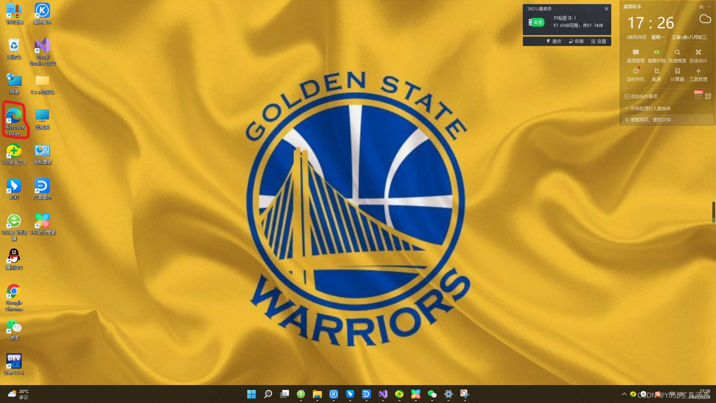
Task: Collapse the 桌面助手 panel with chevron
Action: [709, 7]
